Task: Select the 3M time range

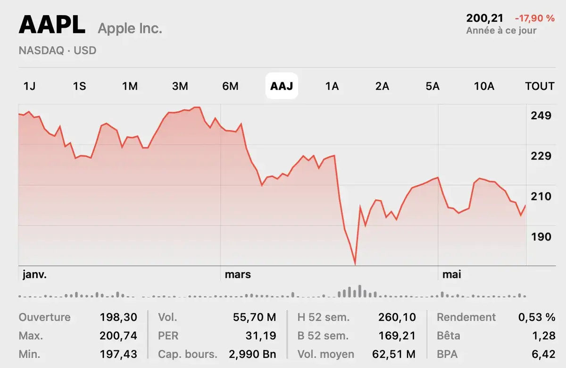Action: click(x=180, y=86)
